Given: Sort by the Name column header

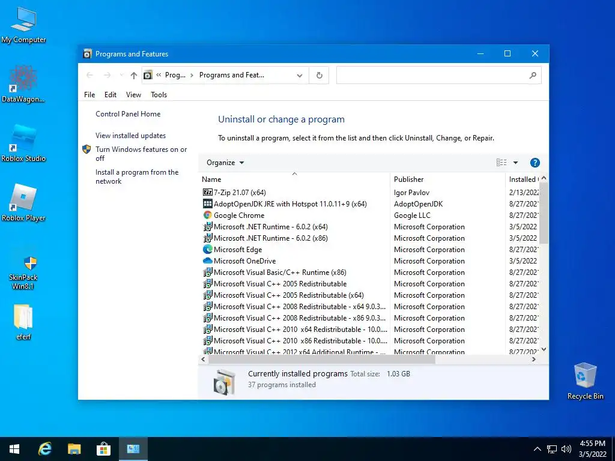Looking at the screenshot, I should pyautogui.click(x=294, y=179).
